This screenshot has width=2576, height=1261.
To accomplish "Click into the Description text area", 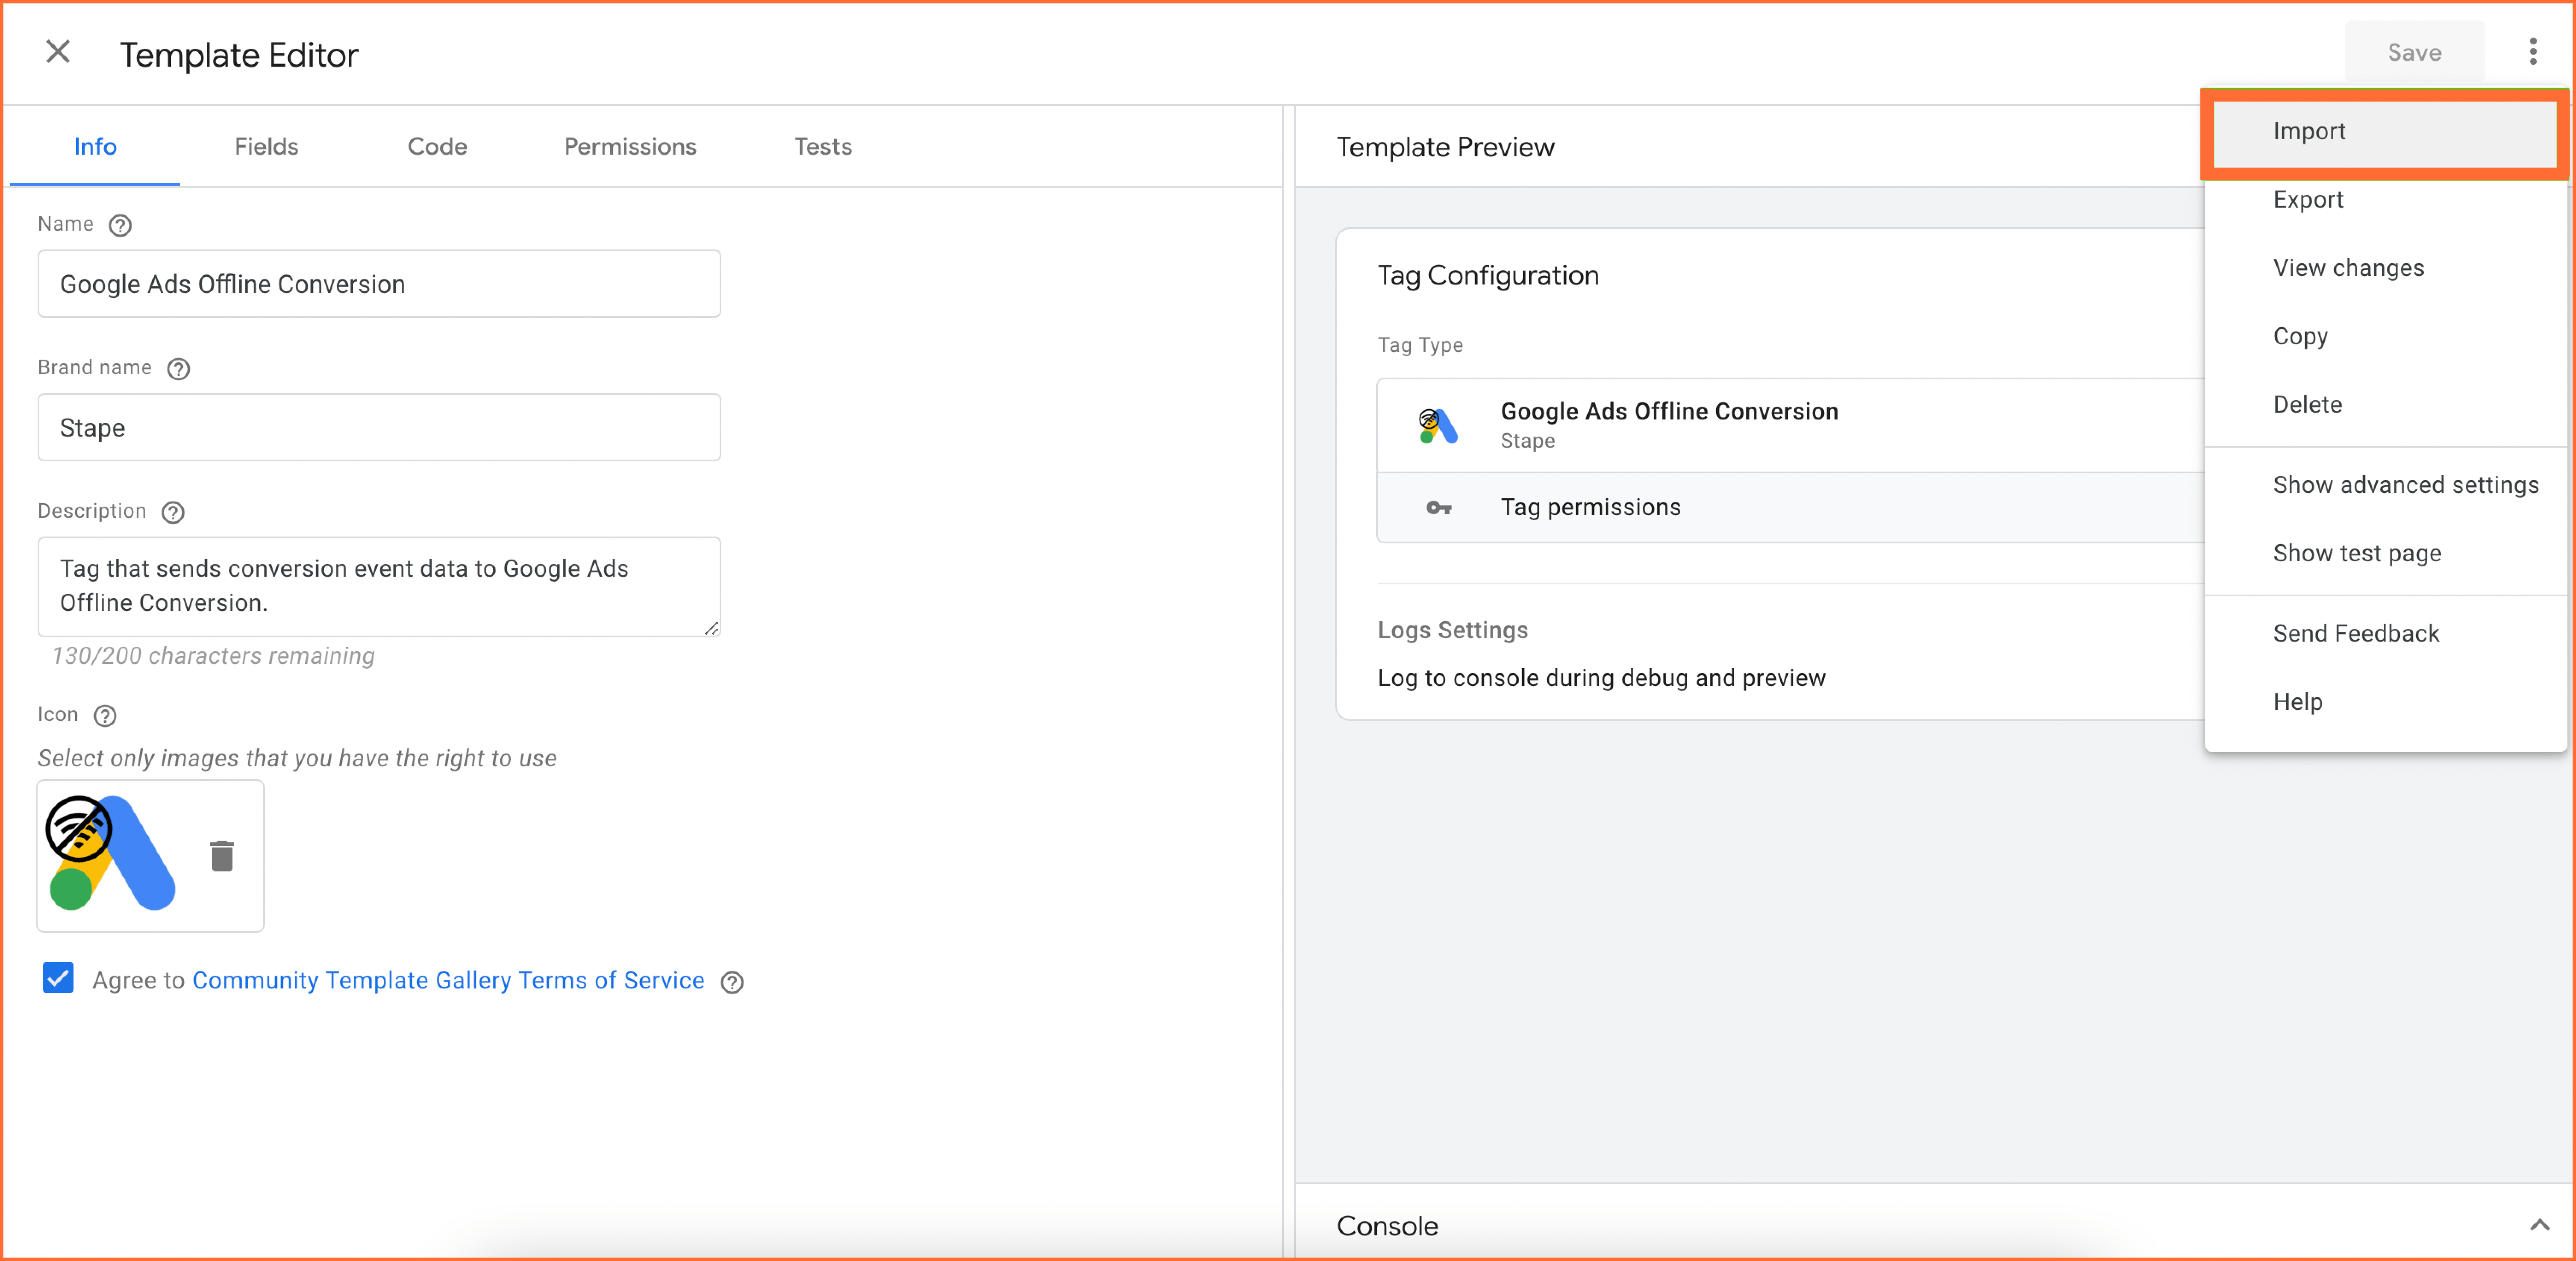I will [x=379, y=587].
